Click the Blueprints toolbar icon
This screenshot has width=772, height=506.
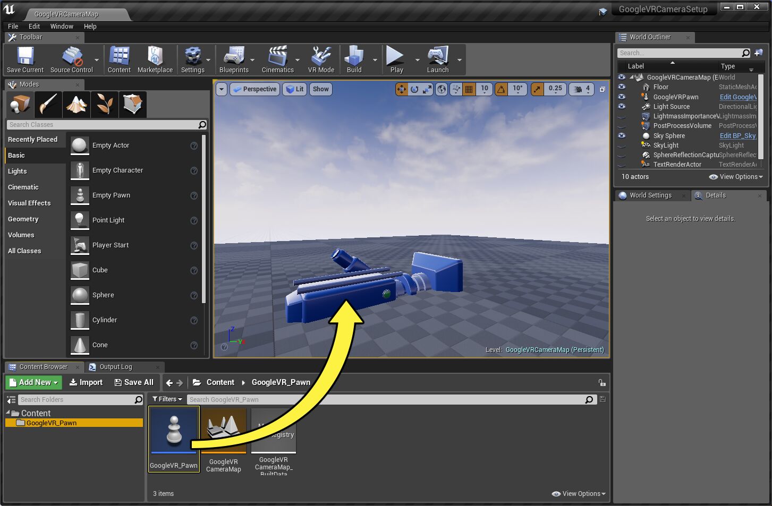click(x=234, y=58)
